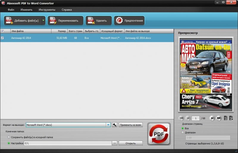
Task: Go to first page in preview
Action: (x=181, y=118)
